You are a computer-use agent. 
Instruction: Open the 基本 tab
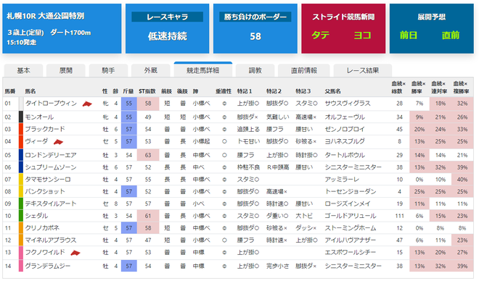pyautogui.click(x=23, y=71)
